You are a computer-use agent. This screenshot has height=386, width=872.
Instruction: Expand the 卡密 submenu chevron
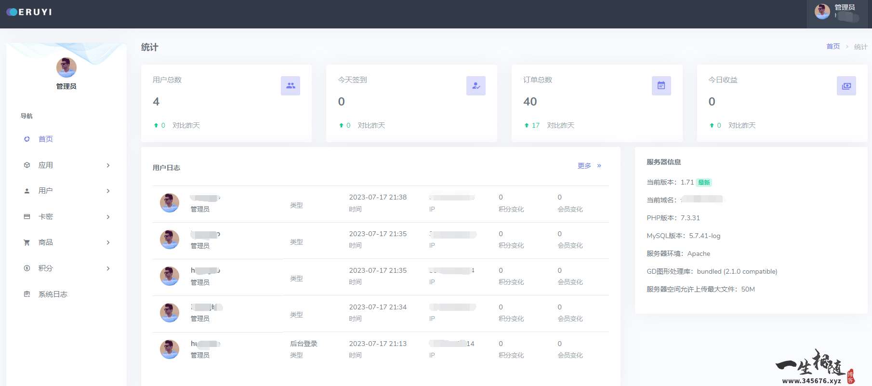(x=108, y=217)
